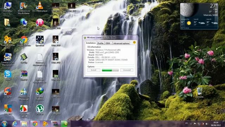
Task: Switch to WinRAR in the taskbar
Action: click(55, 124)
